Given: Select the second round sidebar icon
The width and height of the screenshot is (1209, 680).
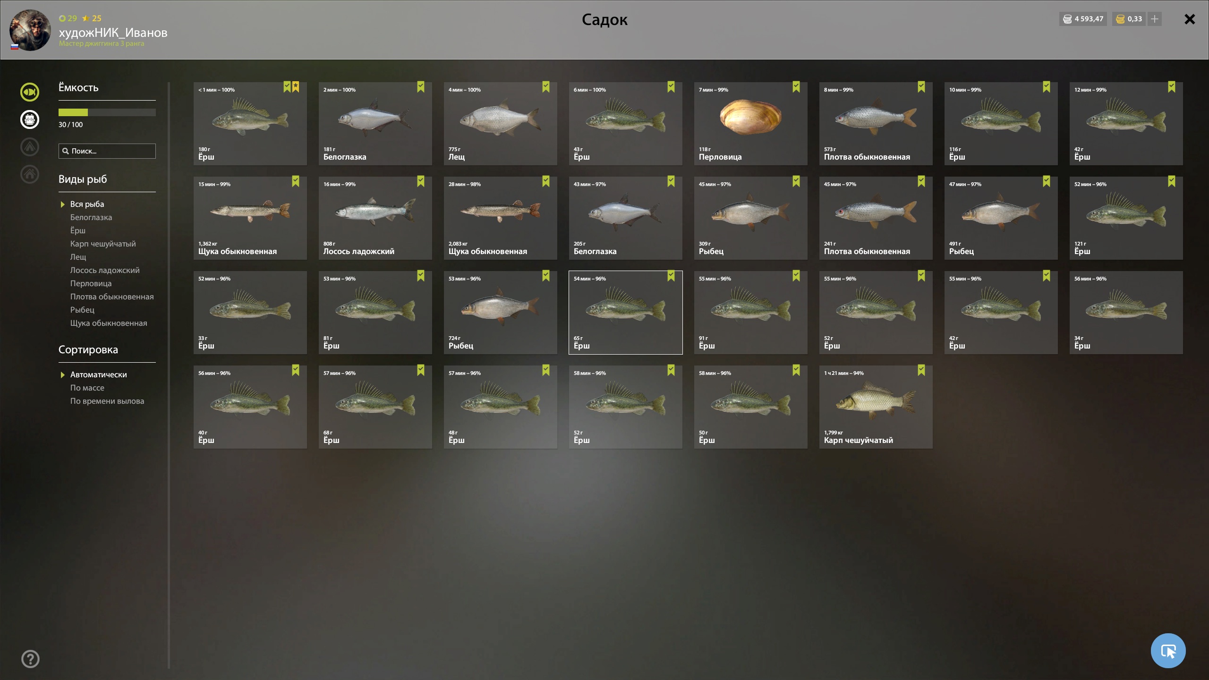Looking at the screenshot, I should 30,119.
